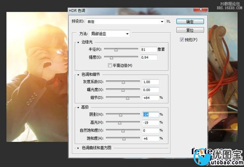Open the 预设(E) dropdown

coord(125,22)
